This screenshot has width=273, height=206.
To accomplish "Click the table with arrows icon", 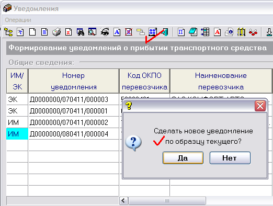I will [205, 32].
